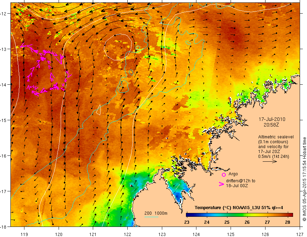
Task: Click the '18-Jul 00Z' legend text
Action: coord(237,185)
